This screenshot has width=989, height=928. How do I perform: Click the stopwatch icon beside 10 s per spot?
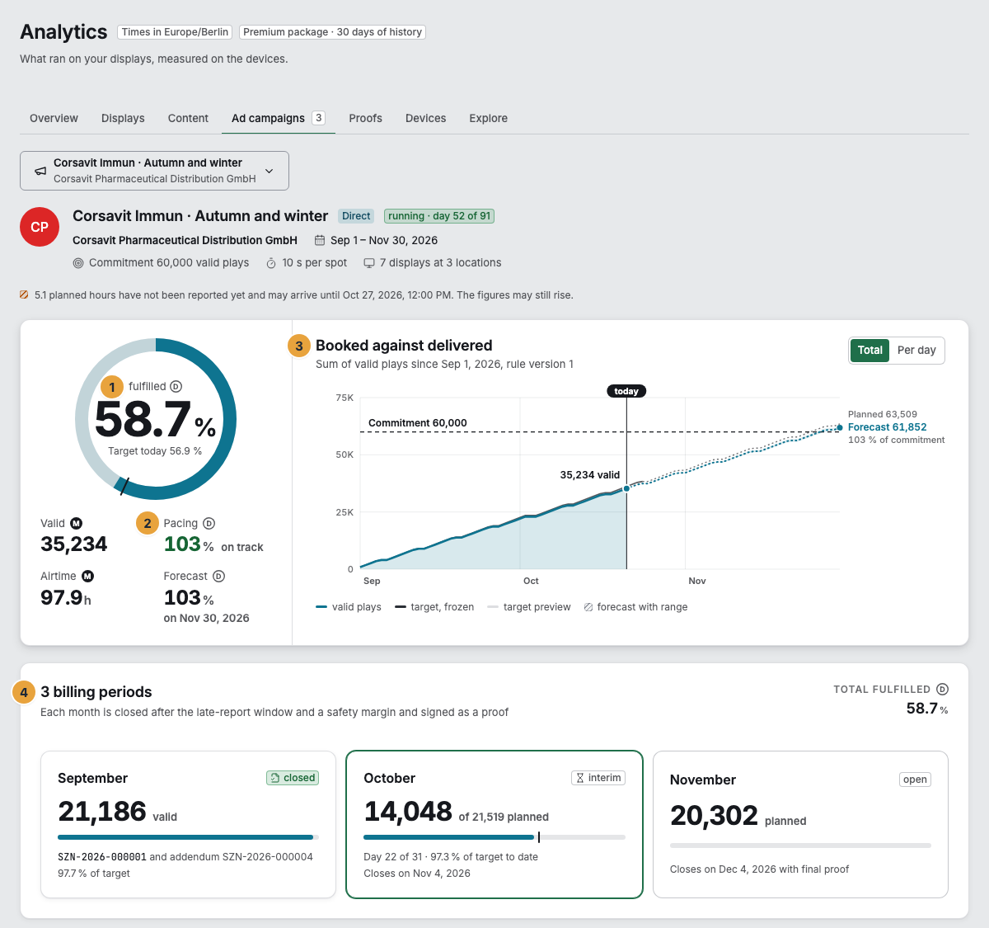(x=271, y=263)
